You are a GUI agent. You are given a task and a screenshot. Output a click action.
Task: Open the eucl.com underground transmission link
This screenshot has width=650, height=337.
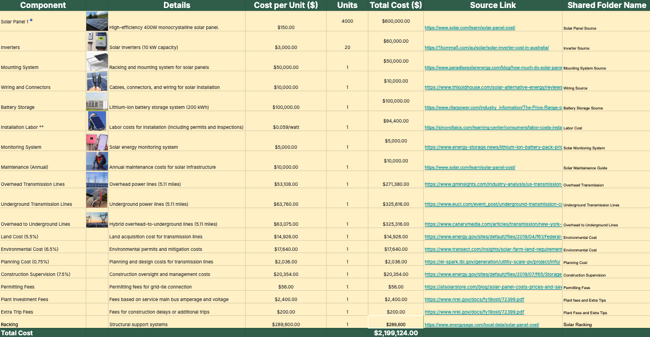coord(493,204)
